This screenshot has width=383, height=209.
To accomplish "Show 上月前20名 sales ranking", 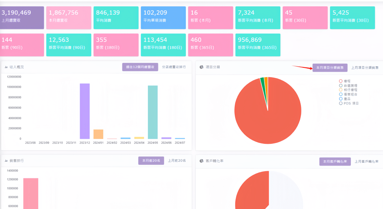I will click(177, 161).
